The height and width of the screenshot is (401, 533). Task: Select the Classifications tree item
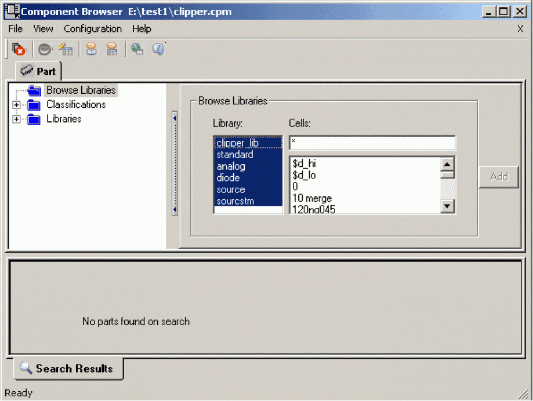point(76,104)
